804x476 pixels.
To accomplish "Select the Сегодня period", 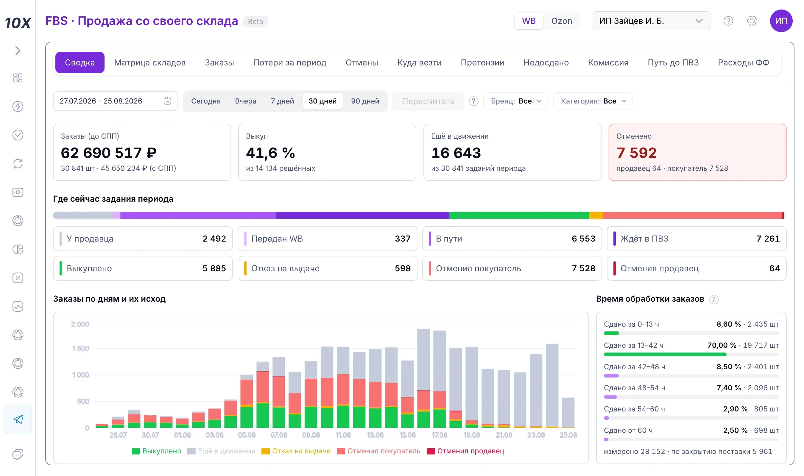I will (x=206, y=101).
